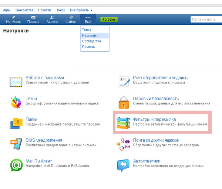Click text Настройка автоматической фильтрации писем
222x189 pixels.
(170, 124)
